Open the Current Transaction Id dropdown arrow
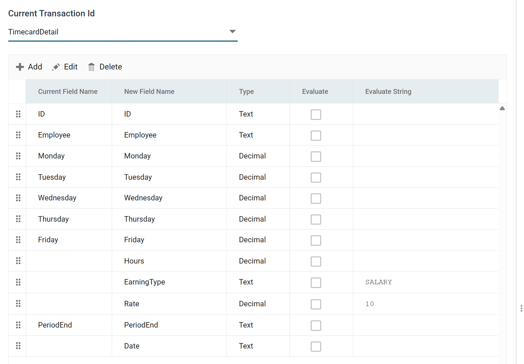Screen dimensions: 524x364 (232, 31)
